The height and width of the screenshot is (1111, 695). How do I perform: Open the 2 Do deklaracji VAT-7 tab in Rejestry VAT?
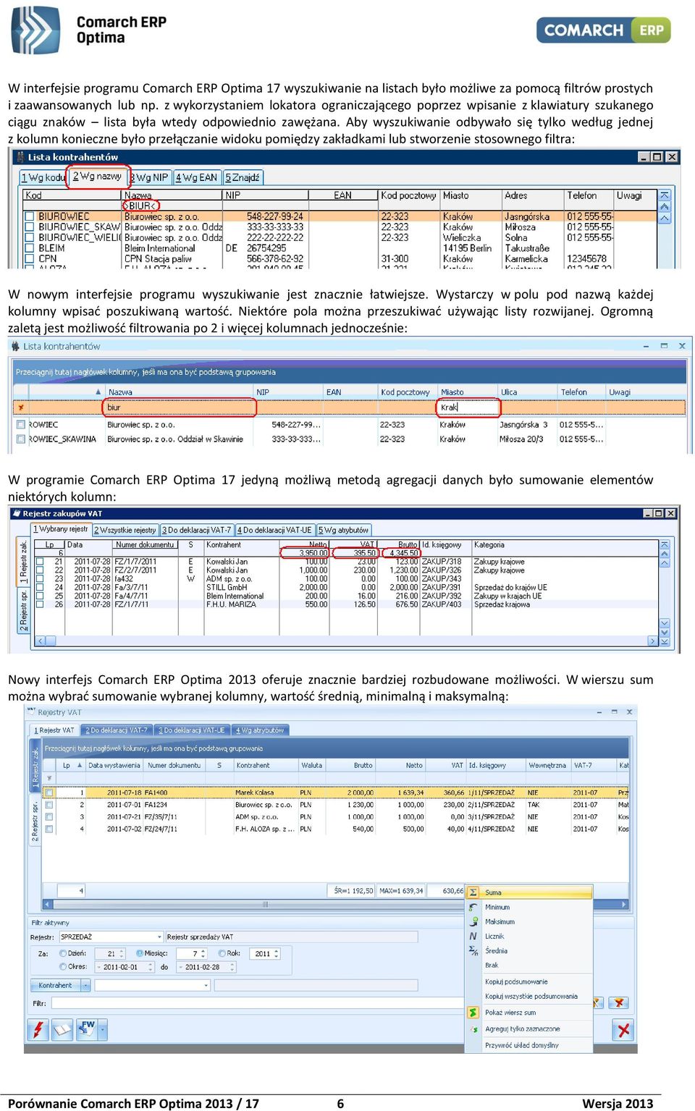click(x=117, y=730)
